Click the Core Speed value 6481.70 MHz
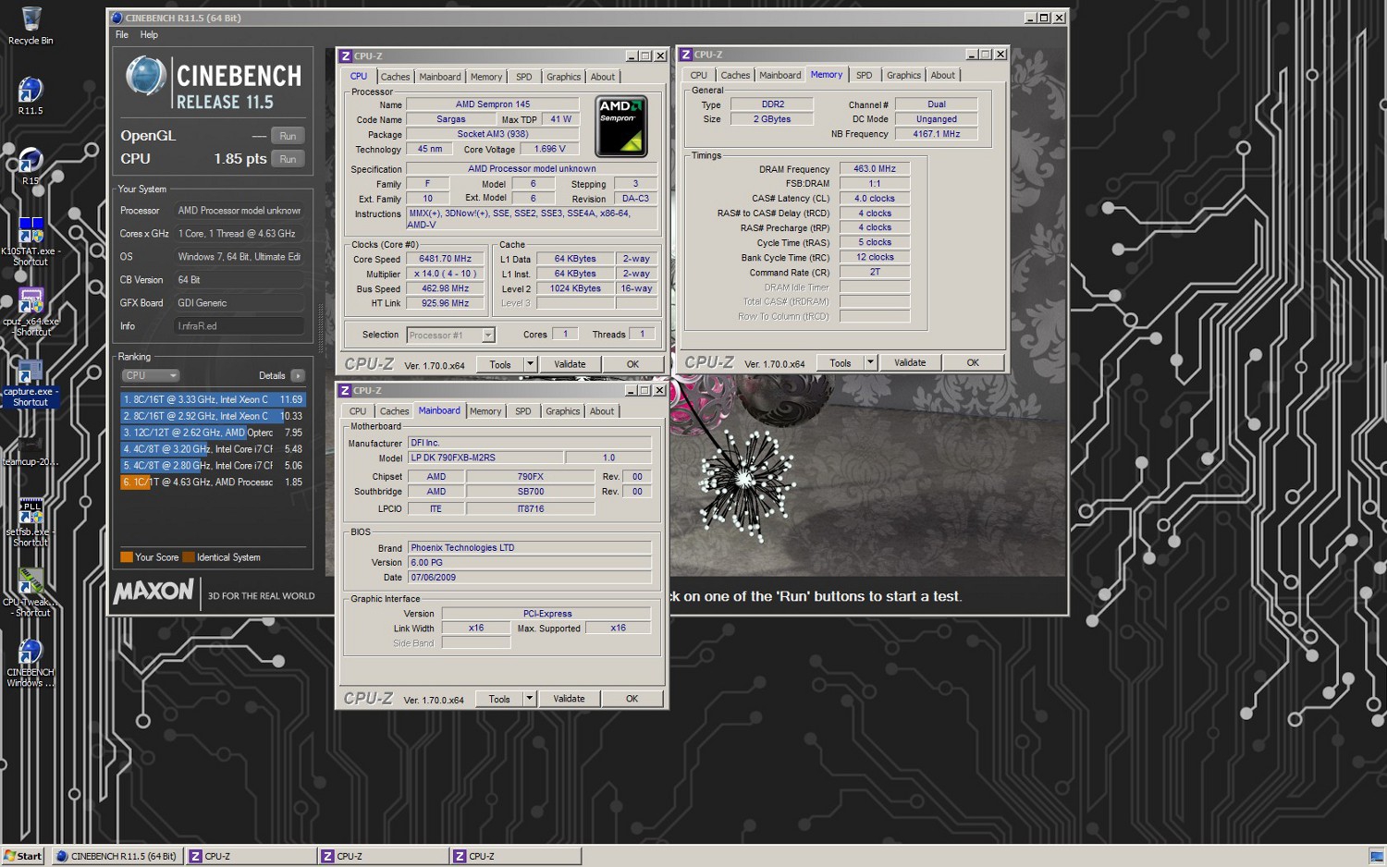Viewport: 1387px width, 867px height. tap(445, 259)
